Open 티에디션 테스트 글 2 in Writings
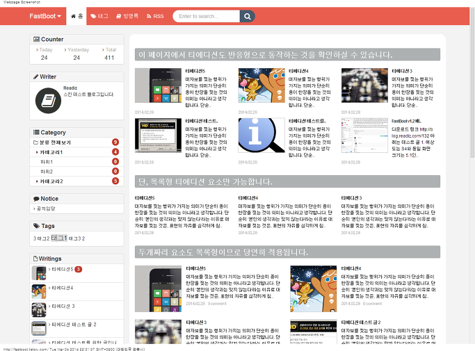 pyautogui.click(x=74, y=325)
